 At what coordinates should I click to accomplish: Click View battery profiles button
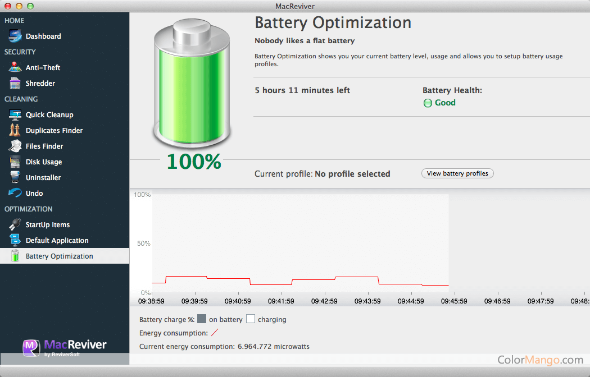(x=457, y=173)
